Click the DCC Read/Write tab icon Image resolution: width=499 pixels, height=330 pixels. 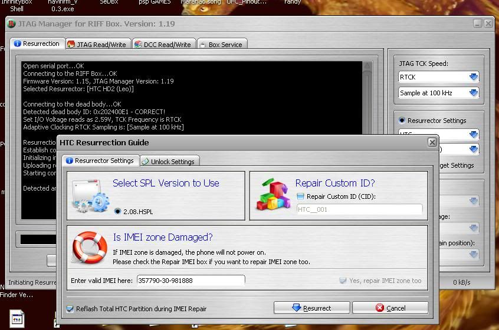[138, 45]
